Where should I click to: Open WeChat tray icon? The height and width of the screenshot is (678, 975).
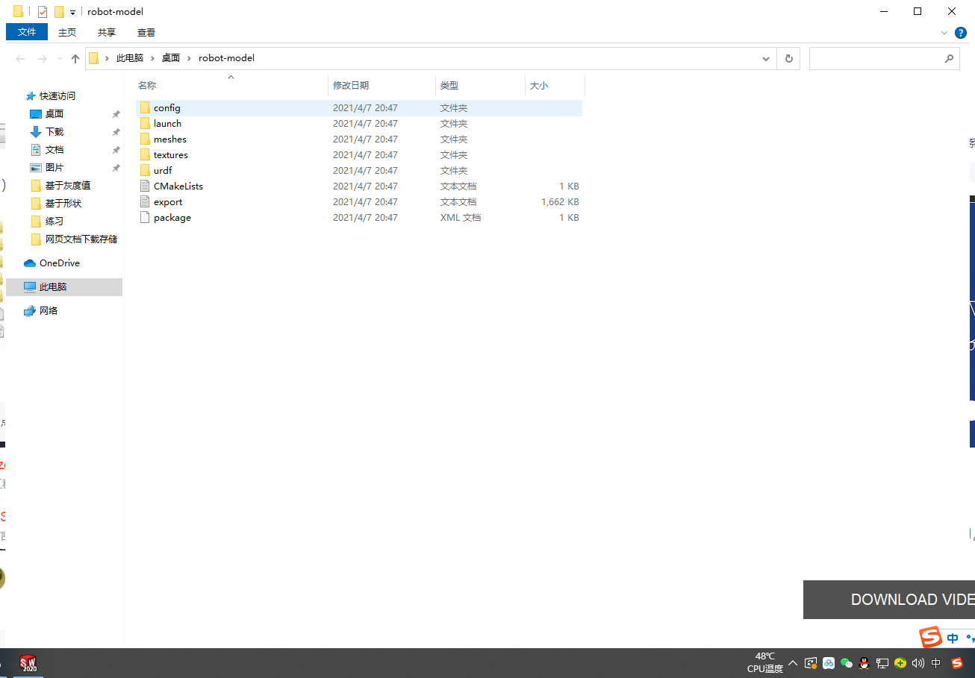pos(847,663)
